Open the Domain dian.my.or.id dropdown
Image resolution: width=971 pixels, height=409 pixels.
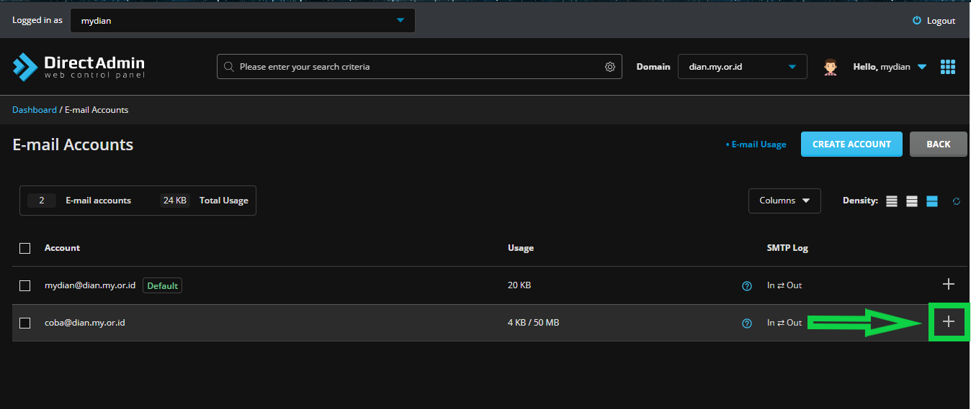[x=743, y=67]
